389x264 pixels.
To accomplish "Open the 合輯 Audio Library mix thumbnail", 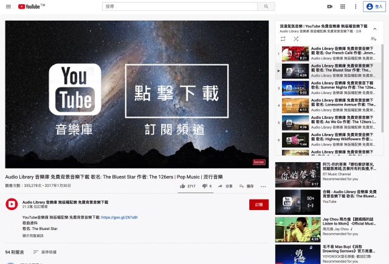I will [x=298, y=202].
